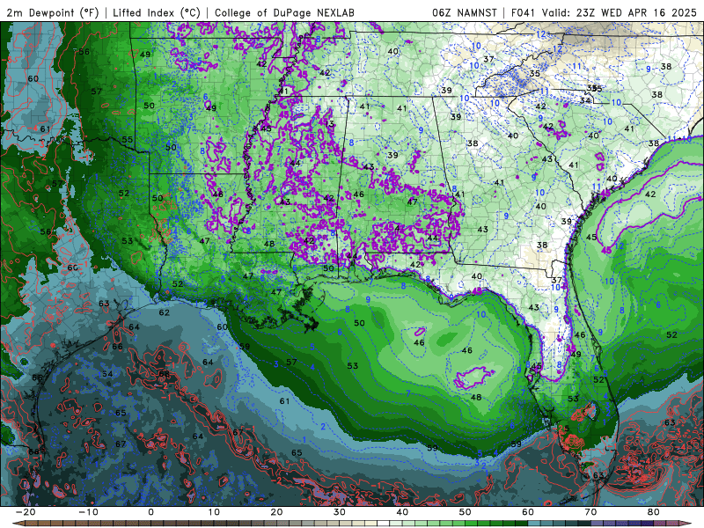Select the "23Z WED APR 16 2025" valid time
This screenshot has width=704, height=528.
tap(636, 12)
